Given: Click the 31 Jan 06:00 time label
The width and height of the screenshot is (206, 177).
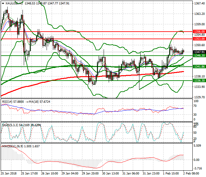Looking at the screenshot, I should pos(131,174).
